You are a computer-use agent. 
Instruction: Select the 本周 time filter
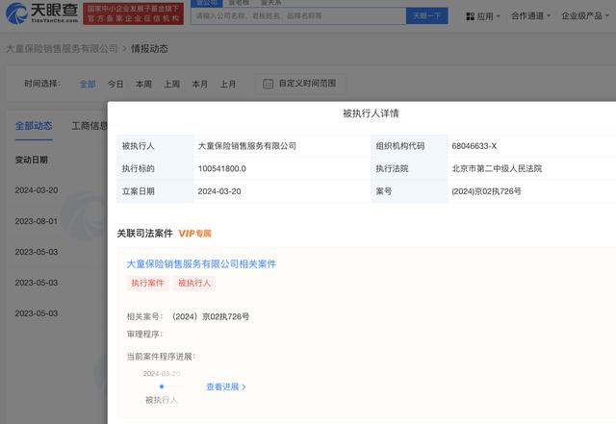pos(143,84)
